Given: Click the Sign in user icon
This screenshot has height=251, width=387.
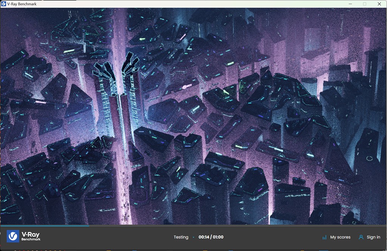Looking at the screenshot, I should [x=361, y=237].
